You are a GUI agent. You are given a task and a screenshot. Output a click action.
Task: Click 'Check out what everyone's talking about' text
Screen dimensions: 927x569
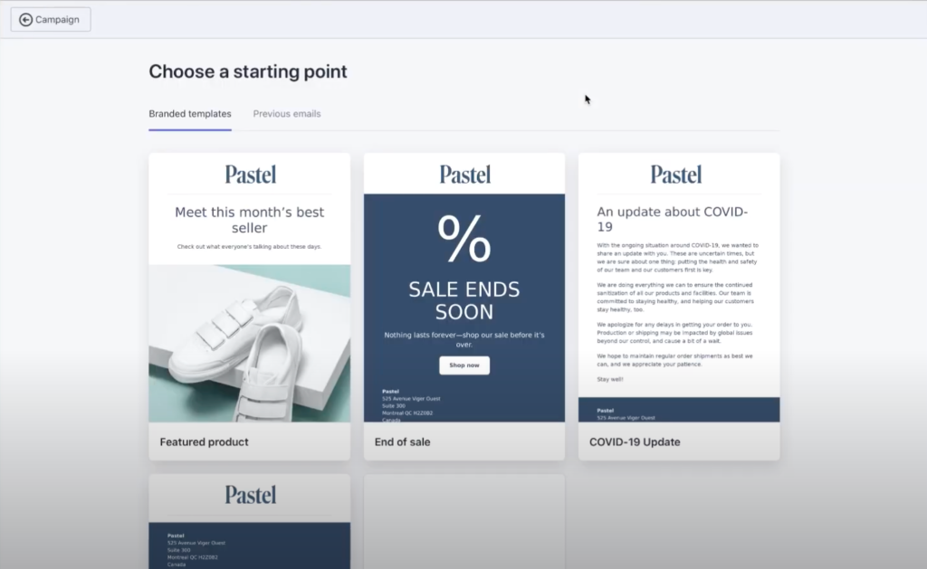(250, 246)
